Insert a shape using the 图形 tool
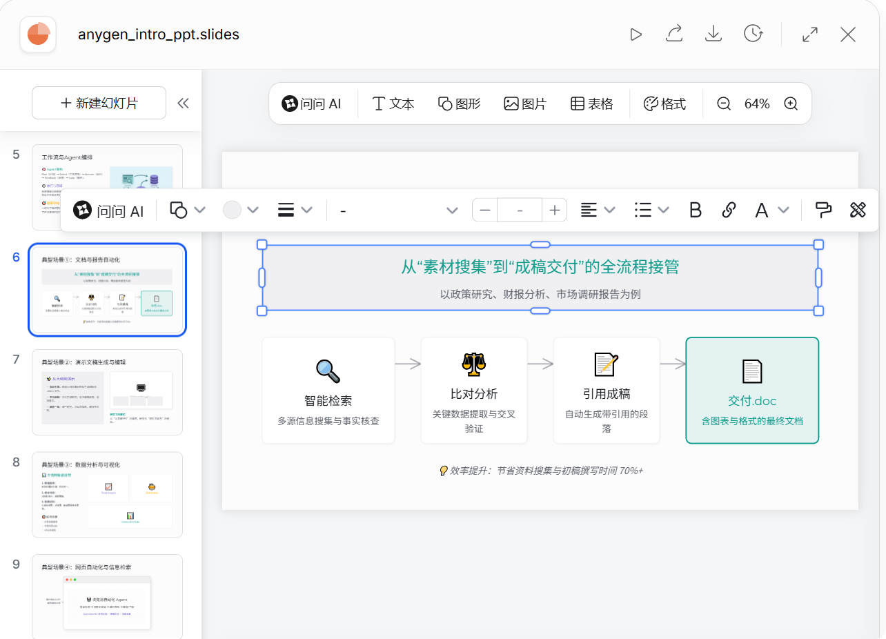Screen dimensions: 886x639 tap(459, 104)
